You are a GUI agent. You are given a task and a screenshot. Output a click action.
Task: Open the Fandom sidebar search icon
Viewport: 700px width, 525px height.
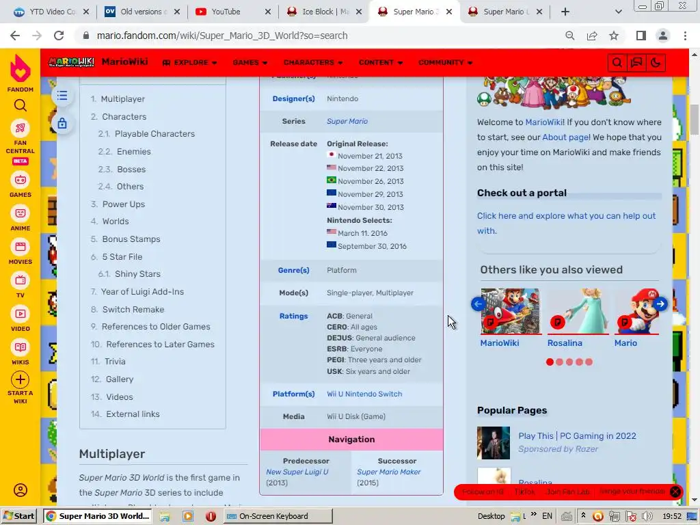point(20,105)
